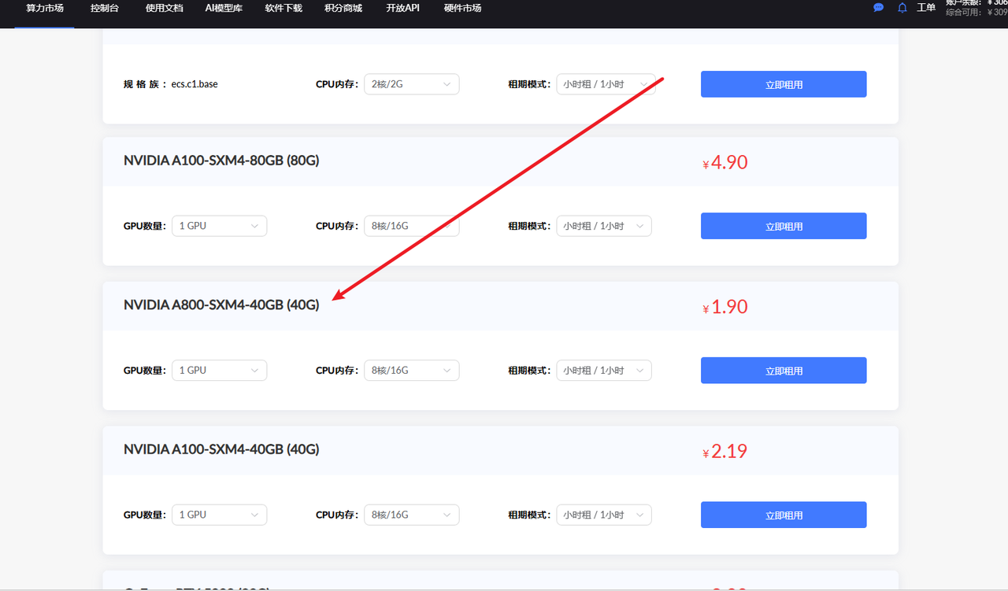Browse the 硬件市场 section
Viewport: 1008px width, 591px height.
click(x=462, y=9)
